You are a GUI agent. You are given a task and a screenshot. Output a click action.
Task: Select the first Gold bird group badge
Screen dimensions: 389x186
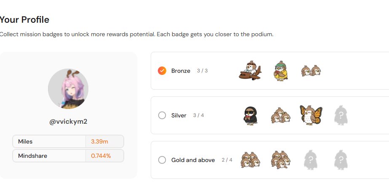tap(250, 160)
